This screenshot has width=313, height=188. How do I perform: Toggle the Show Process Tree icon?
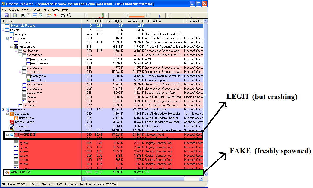pyautogui.click(x=29, y=15)
